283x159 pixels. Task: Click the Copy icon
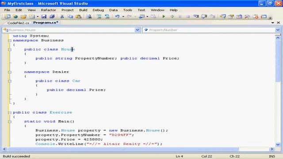[x=70, y=17]
